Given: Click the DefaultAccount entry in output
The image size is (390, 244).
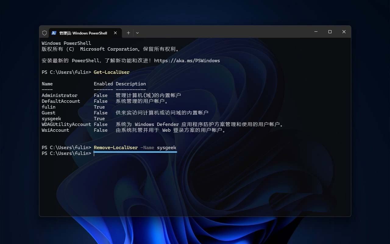Looking at the screenshot, I should click(x=61, y=101).
